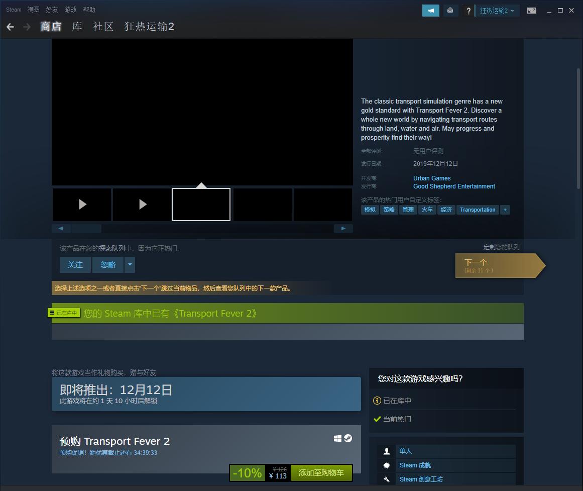The image size is (583, 491).
Task: Add a tag with the plus button
Action: pos(505,210)
